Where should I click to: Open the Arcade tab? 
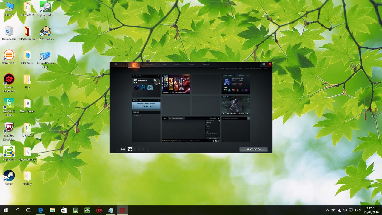(x=205, y=64)
